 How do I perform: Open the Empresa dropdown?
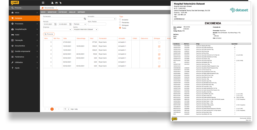point(57,29)
